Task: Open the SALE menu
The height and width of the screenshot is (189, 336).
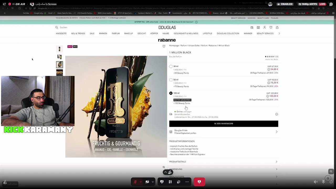Action: [x=92, y=34]
